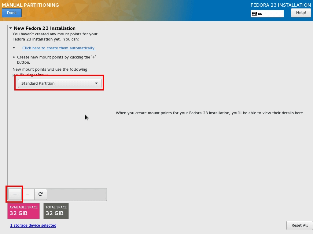This screenshot has height=234, width=313.
Task: Click the TOTAL SPACE 32 GiB box
Action: 56,211
